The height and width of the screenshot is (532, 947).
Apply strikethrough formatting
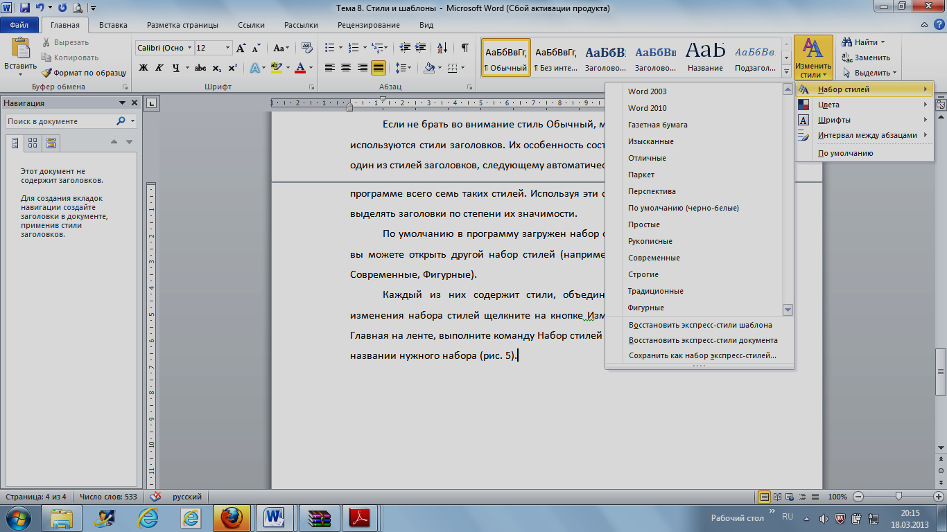point(200,68)
